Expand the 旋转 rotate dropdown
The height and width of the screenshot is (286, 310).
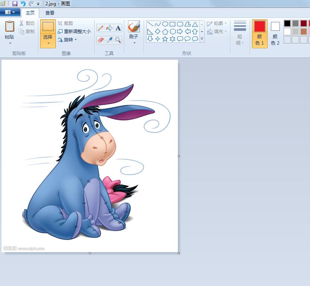coord(76,40)
